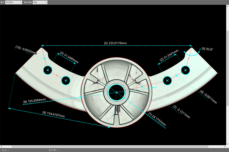Viewport: 229px width, 152px height.
Task: Click the inner-right hole cross marker
Action: click(x=167, y=81)
